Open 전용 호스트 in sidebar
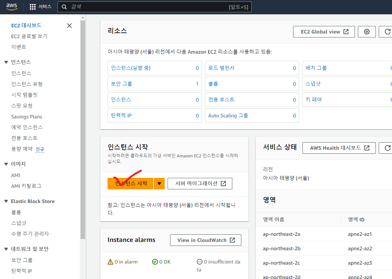The image size is (392, 279). (x=24, y=138)
